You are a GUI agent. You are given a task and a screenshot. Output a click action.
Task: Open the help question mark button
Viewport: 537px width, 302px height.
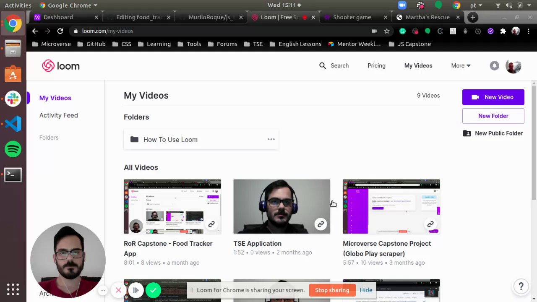pyautogui.click(x=521, y=286)
